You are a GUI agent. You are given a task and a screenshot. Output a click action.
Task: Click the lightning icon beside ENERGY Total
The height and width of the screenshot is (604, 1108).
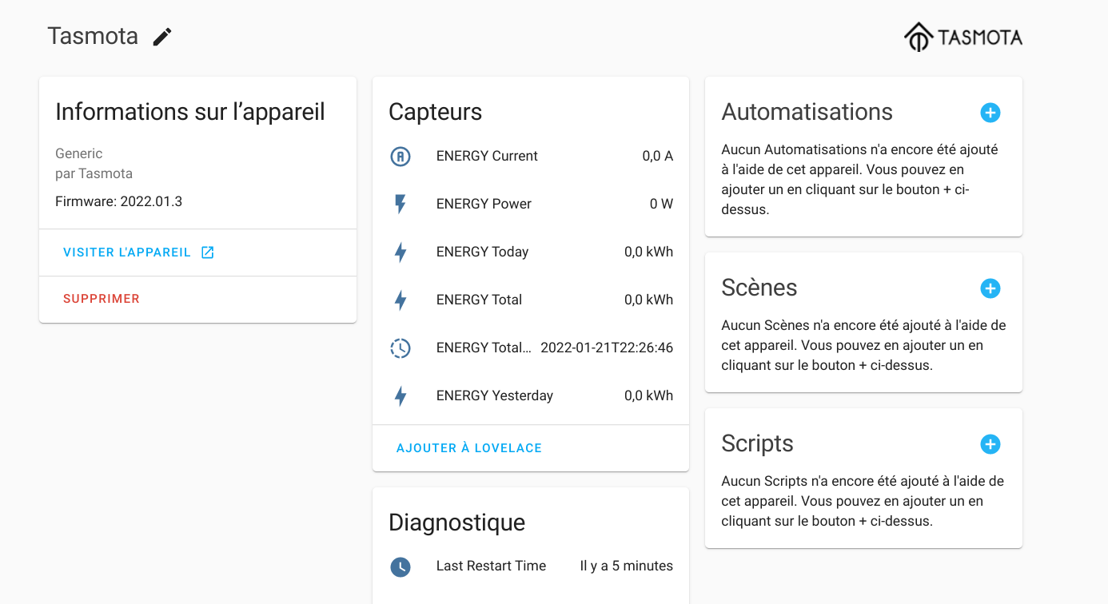[401, 300]
